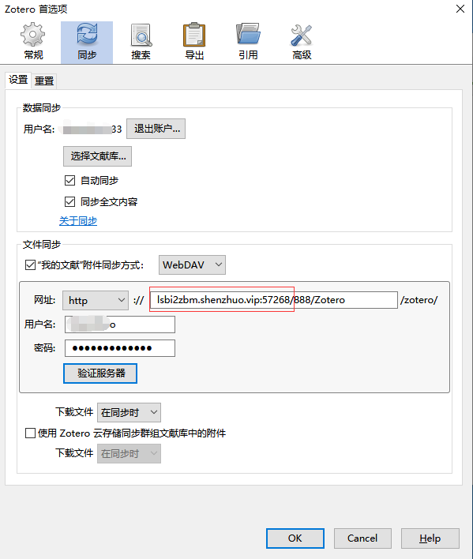
Task: Switch to the 重置 tab
Action: [44, 81]
